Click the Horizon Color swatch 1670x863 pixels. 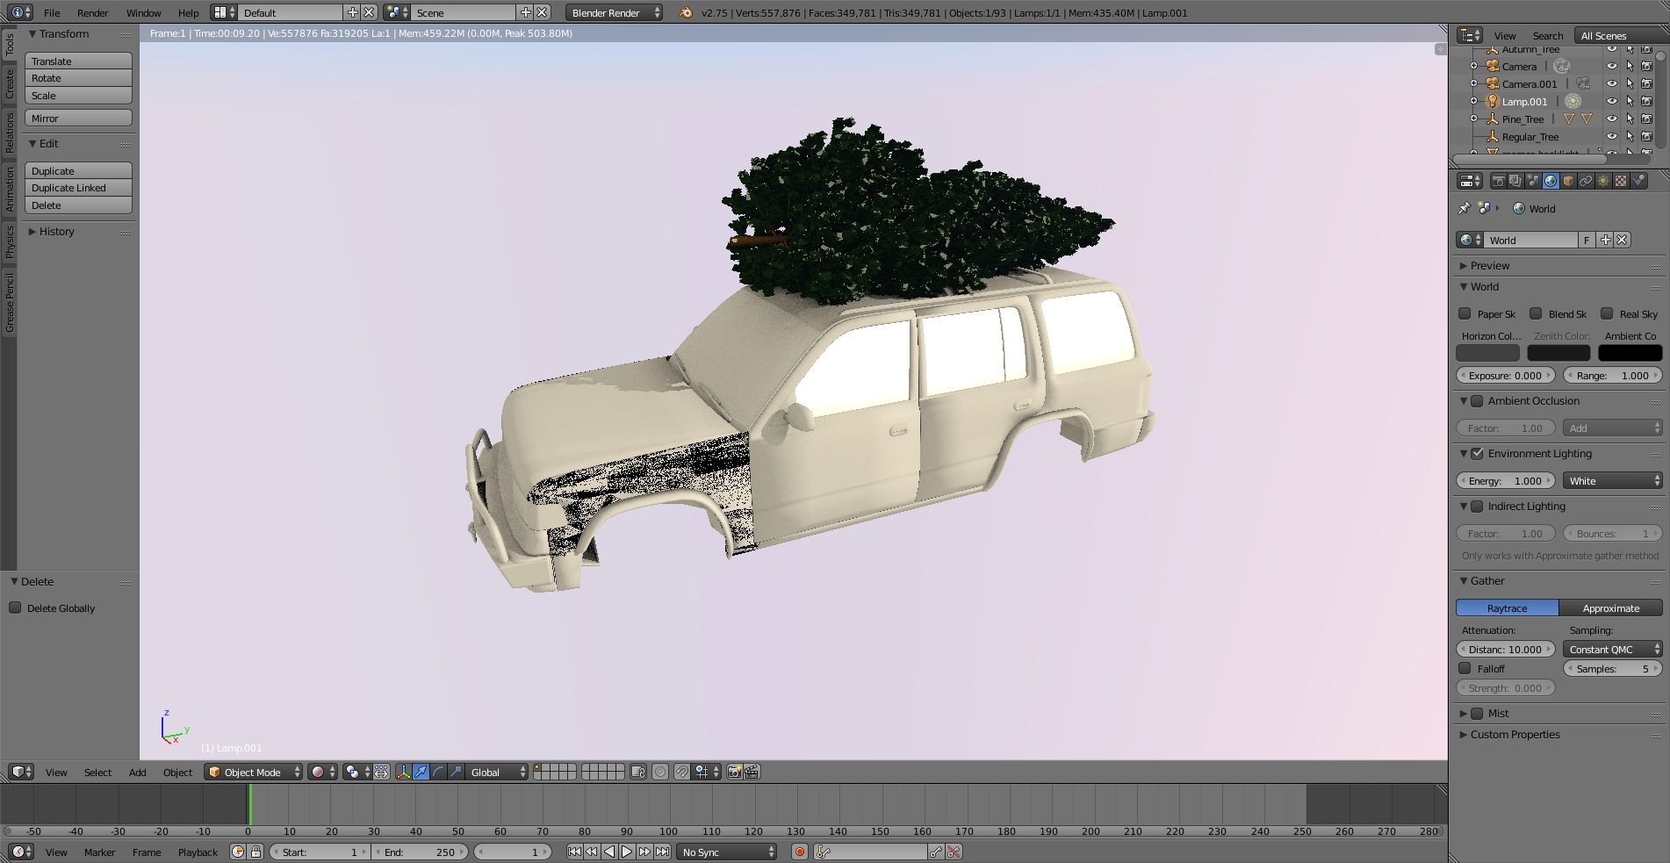tap(1487, 353)
